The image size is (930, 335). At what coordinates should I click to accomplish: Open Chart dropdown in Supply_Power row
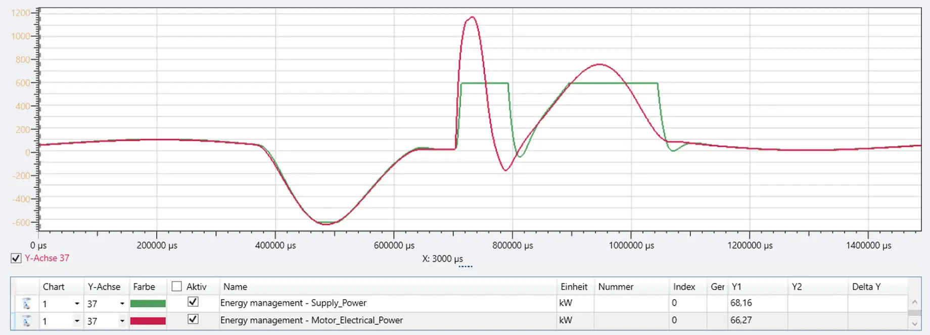click(77, 304)
